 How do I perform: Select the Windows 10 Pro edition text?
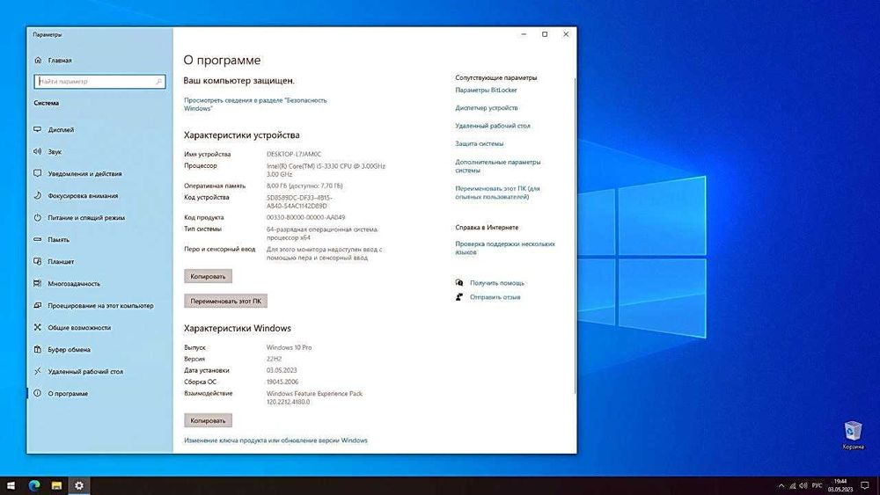click(289, 347)
